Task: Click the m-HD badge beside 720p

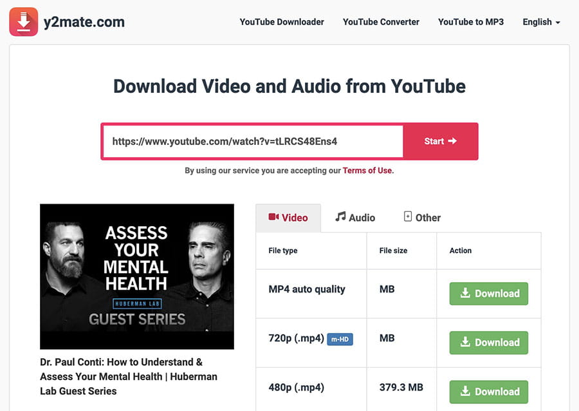Action: pos(340,339)
